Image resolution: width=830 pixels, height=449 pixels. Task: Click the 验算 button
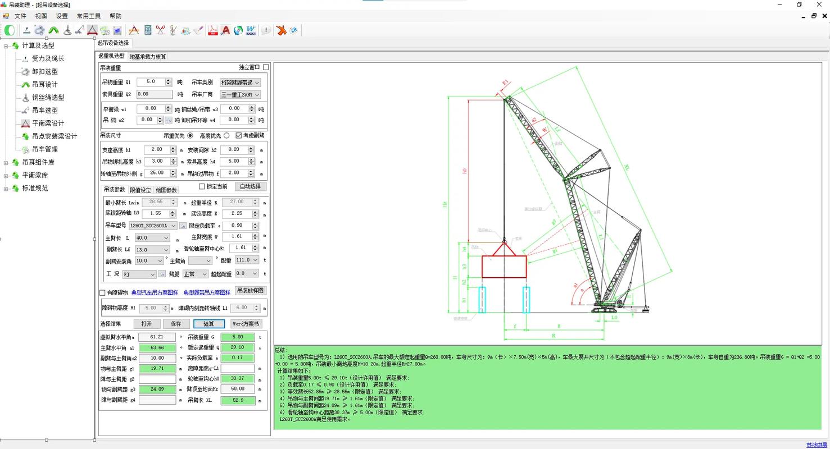point(209,324)
